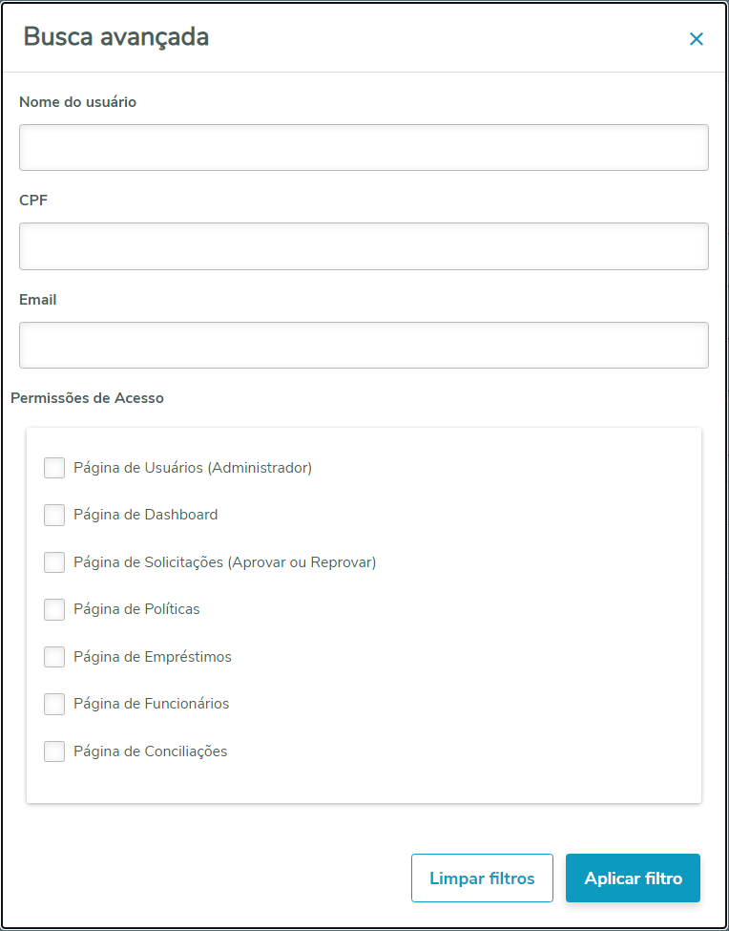The height and width of the screenshot is (931, 729).
Task: Close the Busca avançada dialog with X
Action: 697,39
